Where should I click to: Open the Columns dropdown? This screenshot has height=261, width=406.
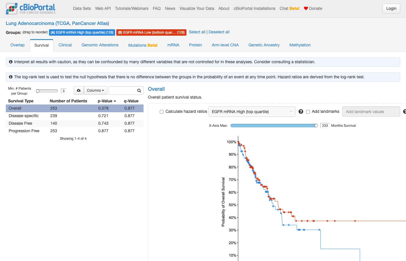(95, 90)
